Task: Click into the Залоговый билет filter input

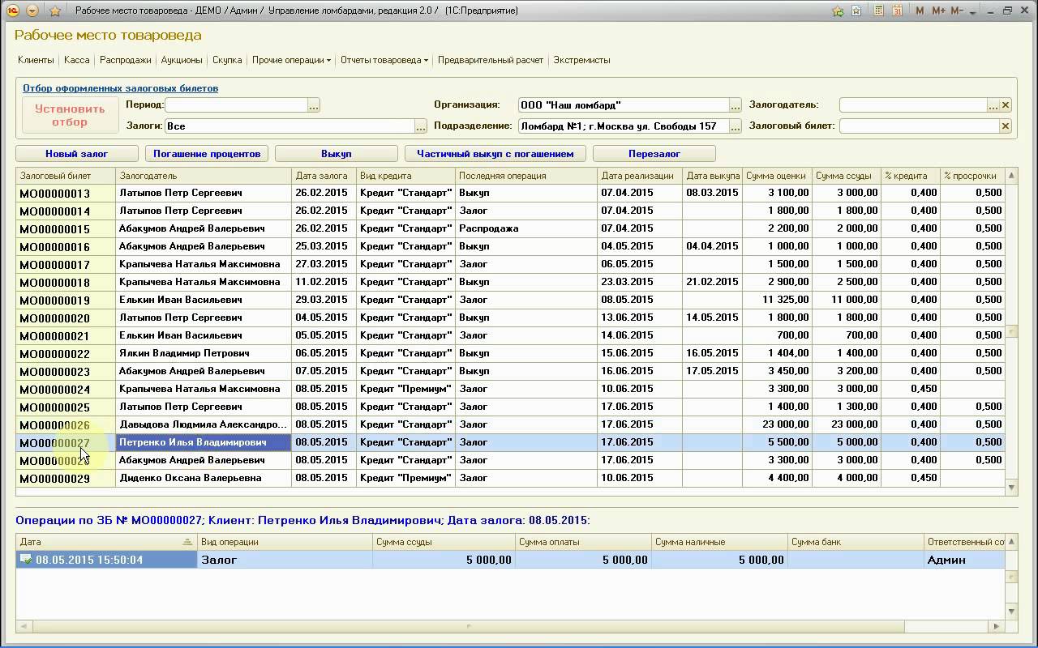Action: (x=920, y=126)
